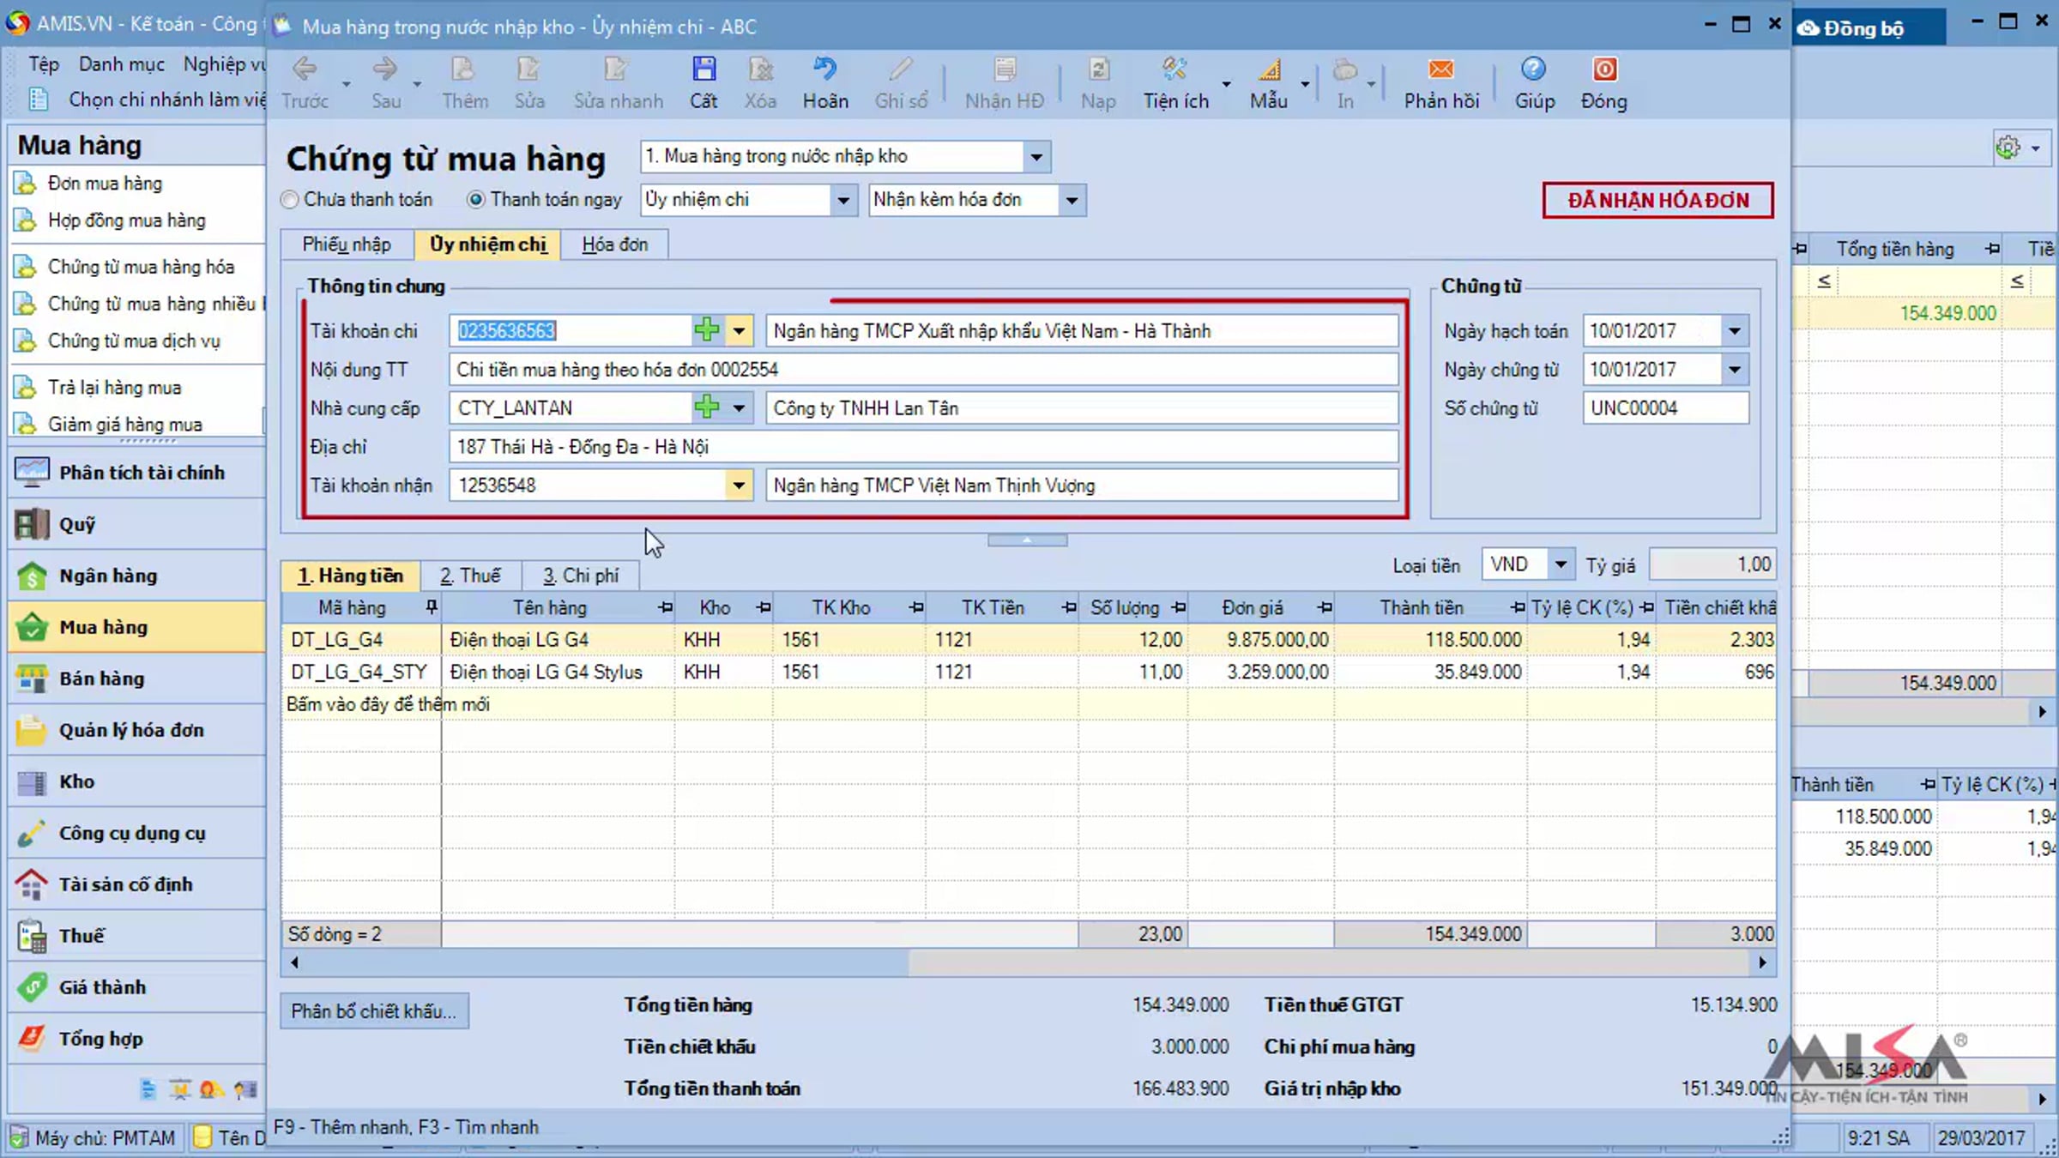Open the Bán hàng module in sidebar
This screenshot has height=1158, width=2059.
[x=137, y=679]
